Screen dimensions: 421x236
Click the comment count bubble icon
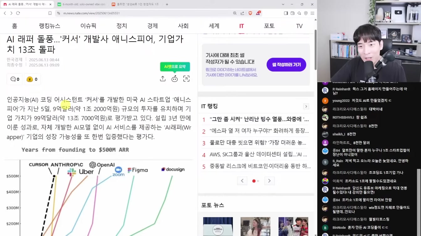15,79
